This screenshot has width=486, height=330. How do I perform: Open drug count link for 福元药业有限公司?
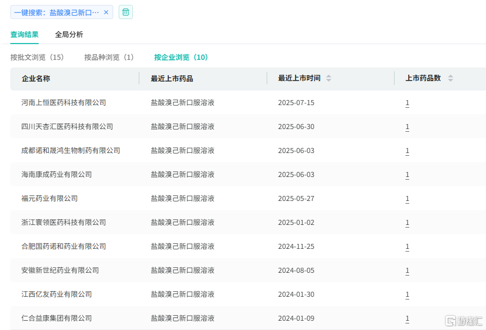pos(407,199)
